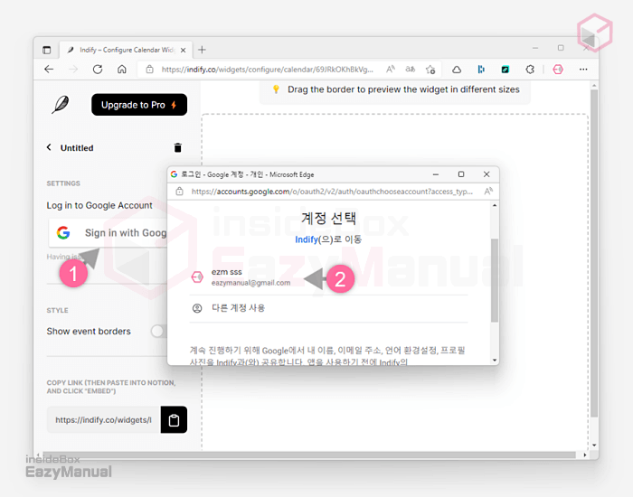Delete widget with the trash icon
The width and height of the screenshot is (633, 497).
[177, 147]
